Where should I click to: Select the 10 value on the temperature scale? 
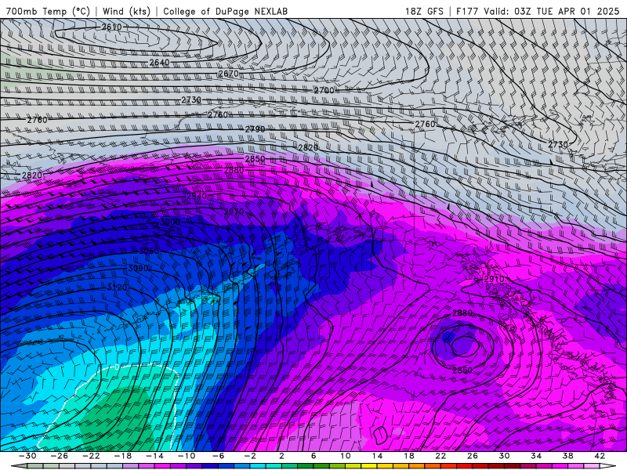346,456
